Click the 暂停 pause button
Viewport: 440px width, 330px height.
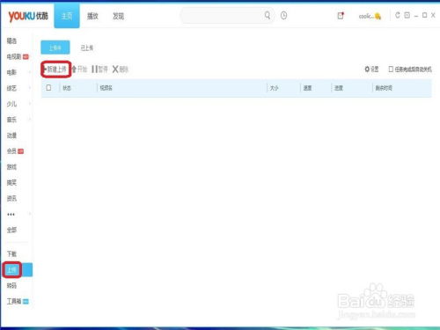(99, 70)
